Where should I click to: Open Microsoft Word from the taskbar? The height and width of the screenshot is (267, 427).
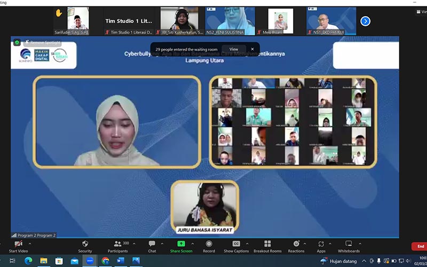click(121, 261)
